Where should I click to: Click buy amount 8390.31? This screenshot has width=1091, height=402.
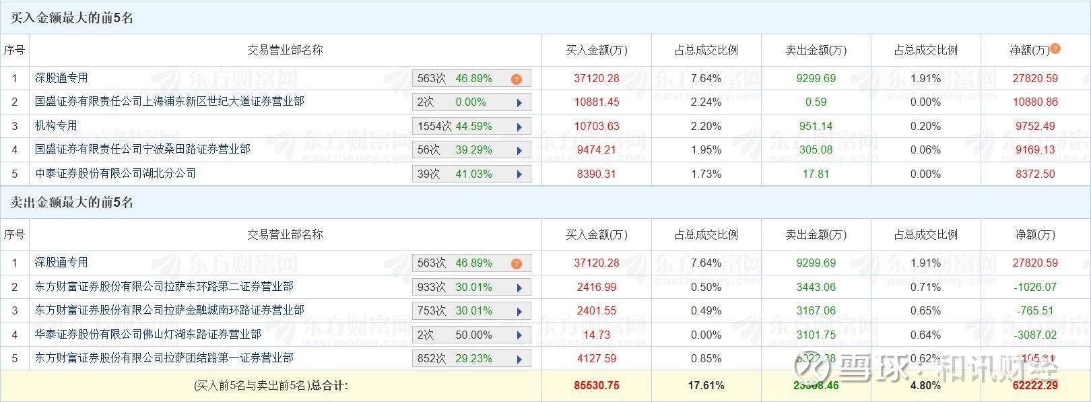click(597, 174)
